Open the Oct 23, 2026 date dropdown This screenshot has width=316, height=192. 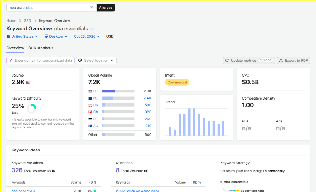point(87,36)
